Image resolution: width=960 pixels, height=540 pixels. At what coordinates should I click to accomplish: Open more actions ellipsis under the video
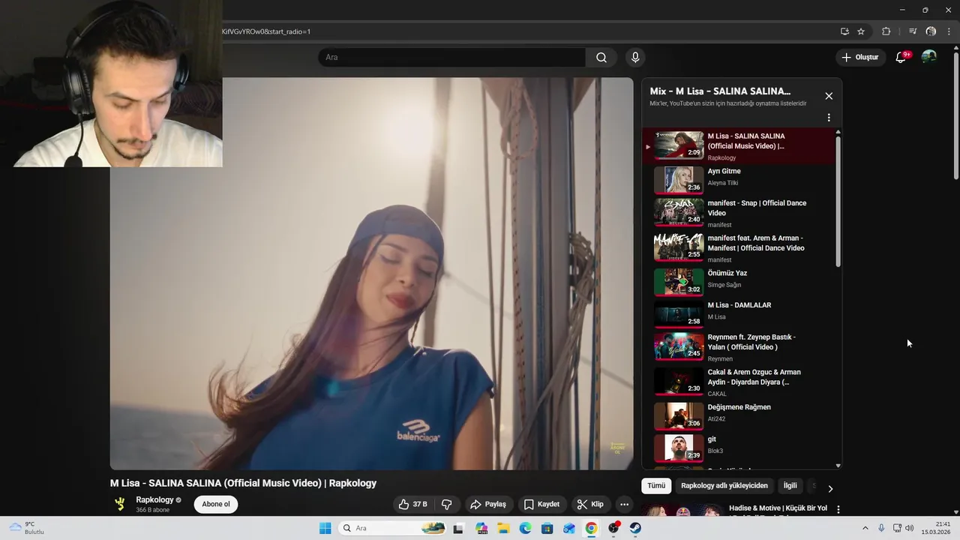click(624, 504)
